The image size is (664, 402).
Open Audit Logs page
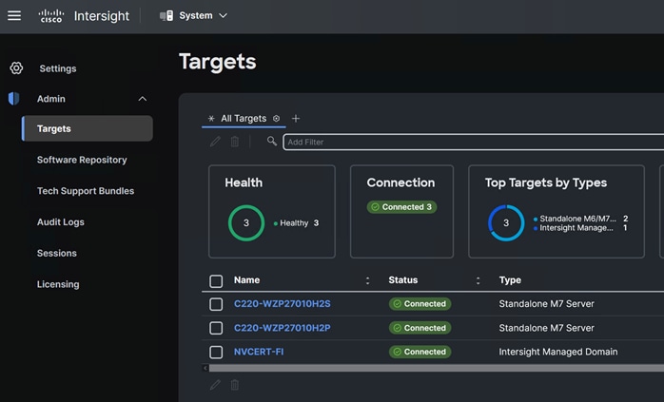(61, 222)
